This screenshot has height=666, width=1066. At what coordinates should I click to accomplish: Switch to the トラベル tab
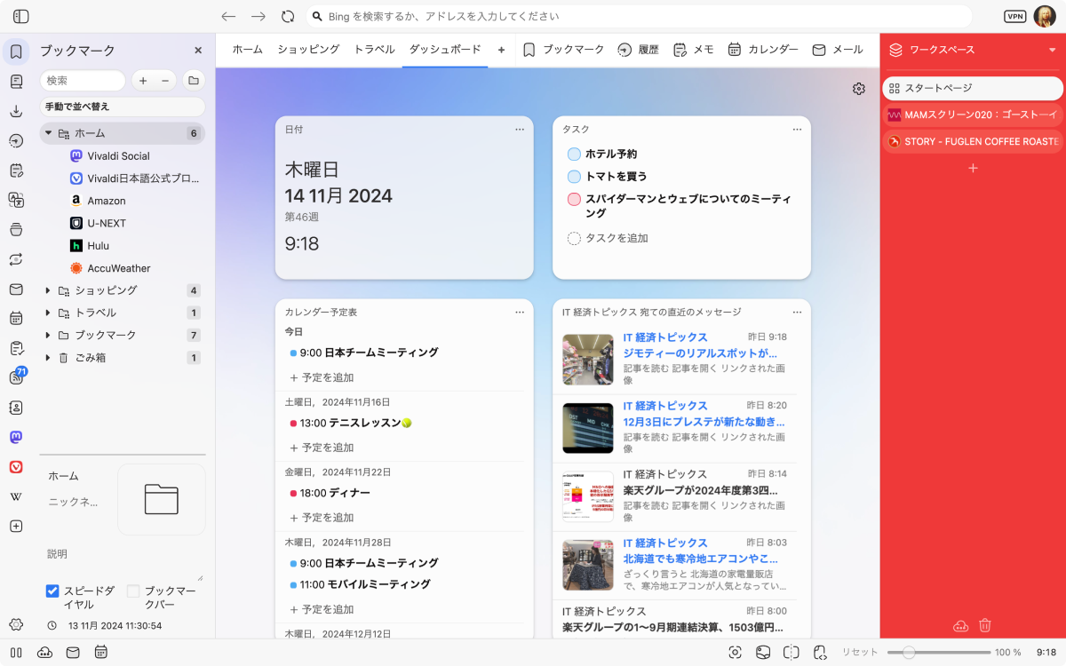[374, 50]
